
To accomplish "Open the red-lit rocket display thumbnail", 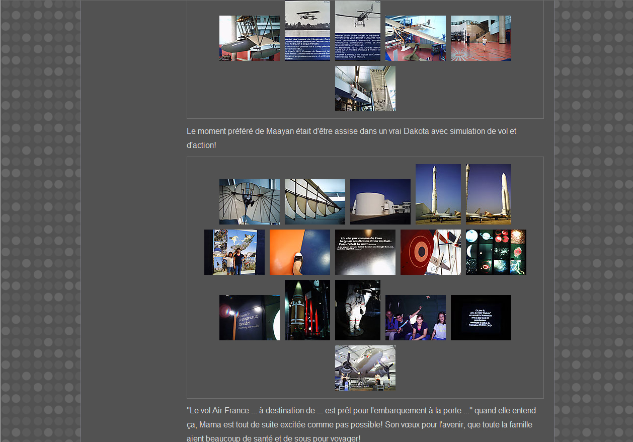I will (x=307, y=310).
